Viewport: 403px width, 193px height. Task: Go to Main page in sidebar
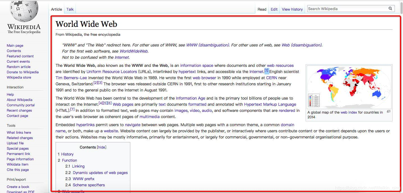pos(15,46)
